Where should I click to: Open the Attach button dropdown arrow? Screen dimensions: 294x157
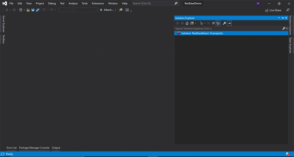tap(115, 10)
